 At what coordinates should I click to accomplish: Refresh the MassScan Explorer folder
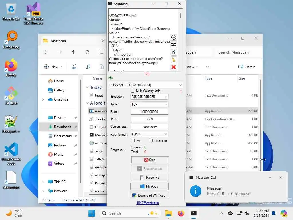(87, 52)
